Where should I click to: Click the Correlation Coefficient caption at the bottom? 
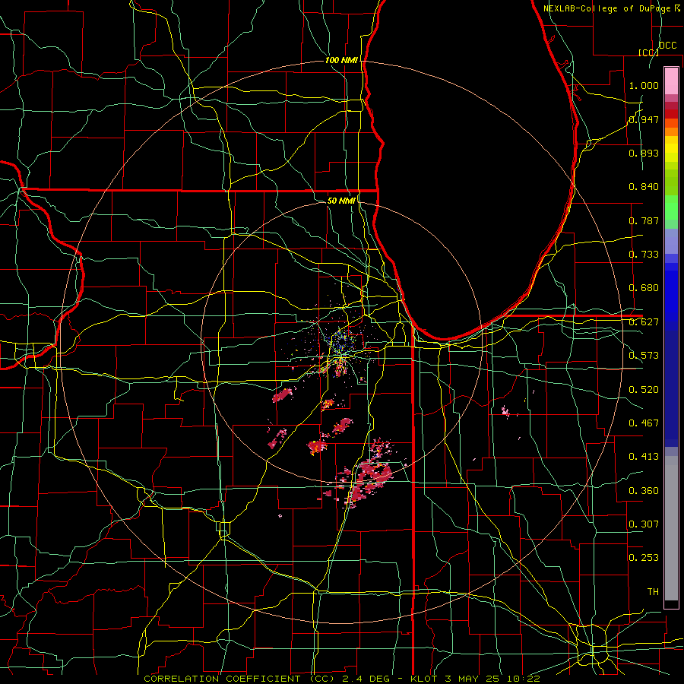point(341,679)
